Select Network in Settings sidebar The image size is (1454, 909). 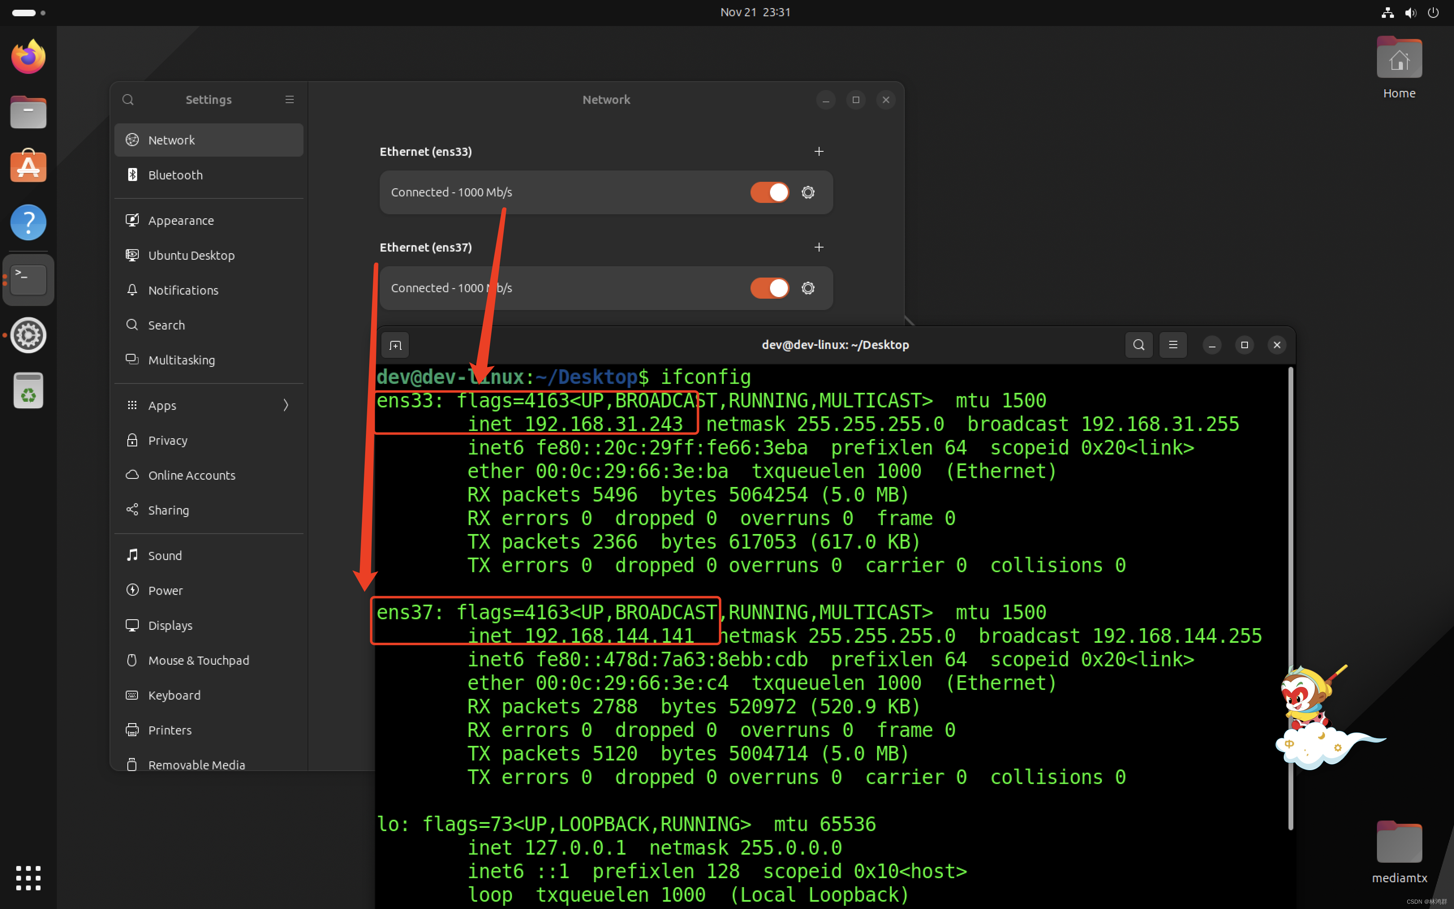(209, 140)
